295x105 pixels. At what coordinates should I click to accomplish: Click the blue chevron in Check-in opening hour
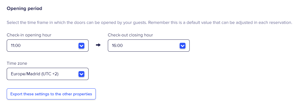[81, 46]
